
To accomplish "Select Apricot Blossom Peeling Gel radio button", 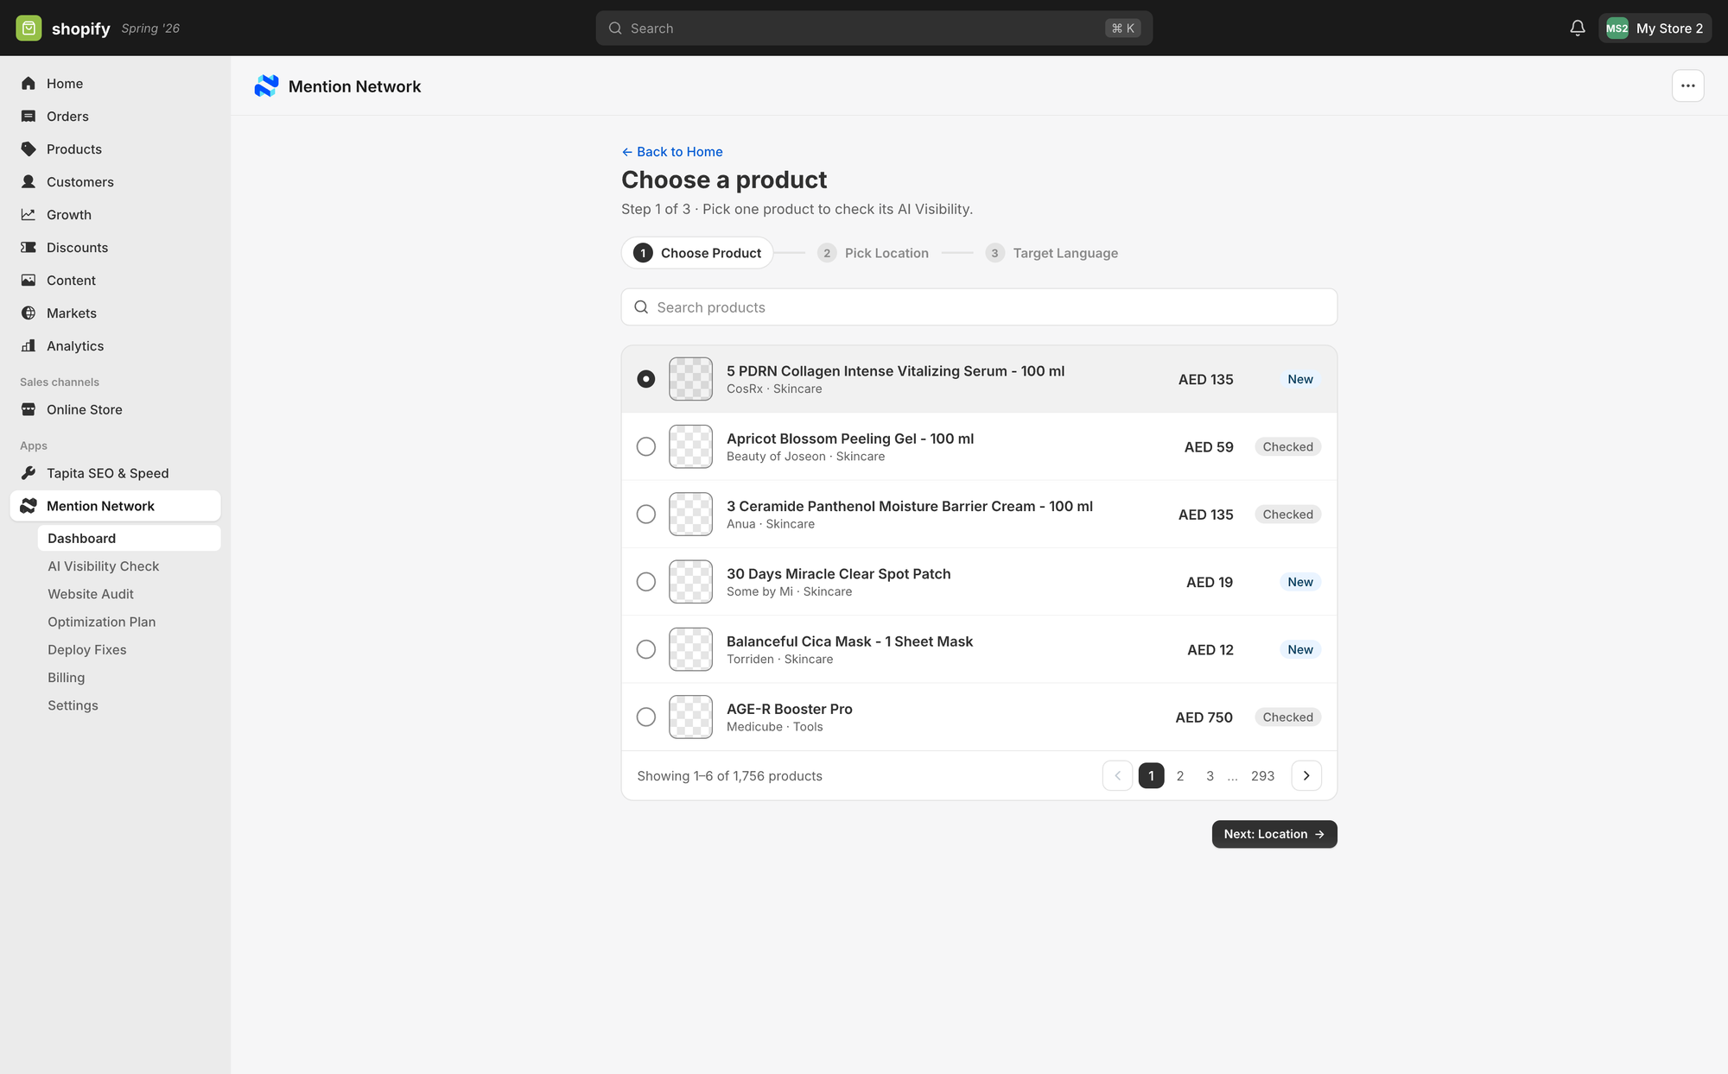I will tap(646, 446).
